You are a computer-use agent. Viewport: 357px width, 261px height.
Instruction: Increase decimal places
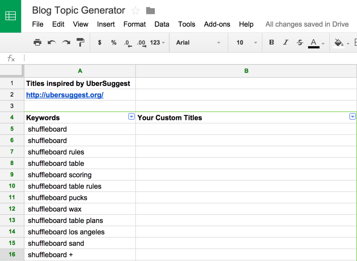pyautogui.click(x=142, y=43)
